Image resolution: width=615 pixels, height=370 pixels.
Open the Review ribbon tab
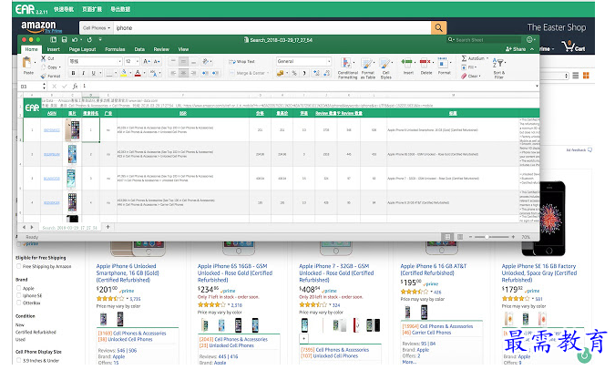point(161,49)
